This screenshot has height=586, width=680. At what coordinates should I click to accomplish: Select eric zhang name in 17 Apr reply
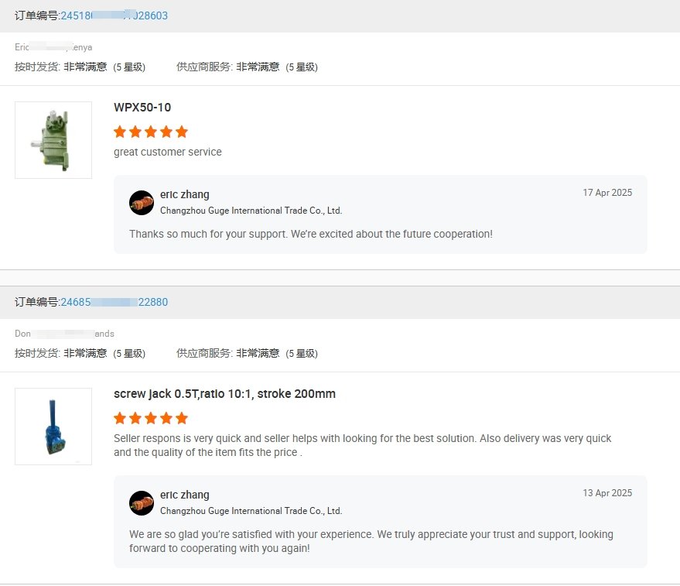click(x=184, y=194)
